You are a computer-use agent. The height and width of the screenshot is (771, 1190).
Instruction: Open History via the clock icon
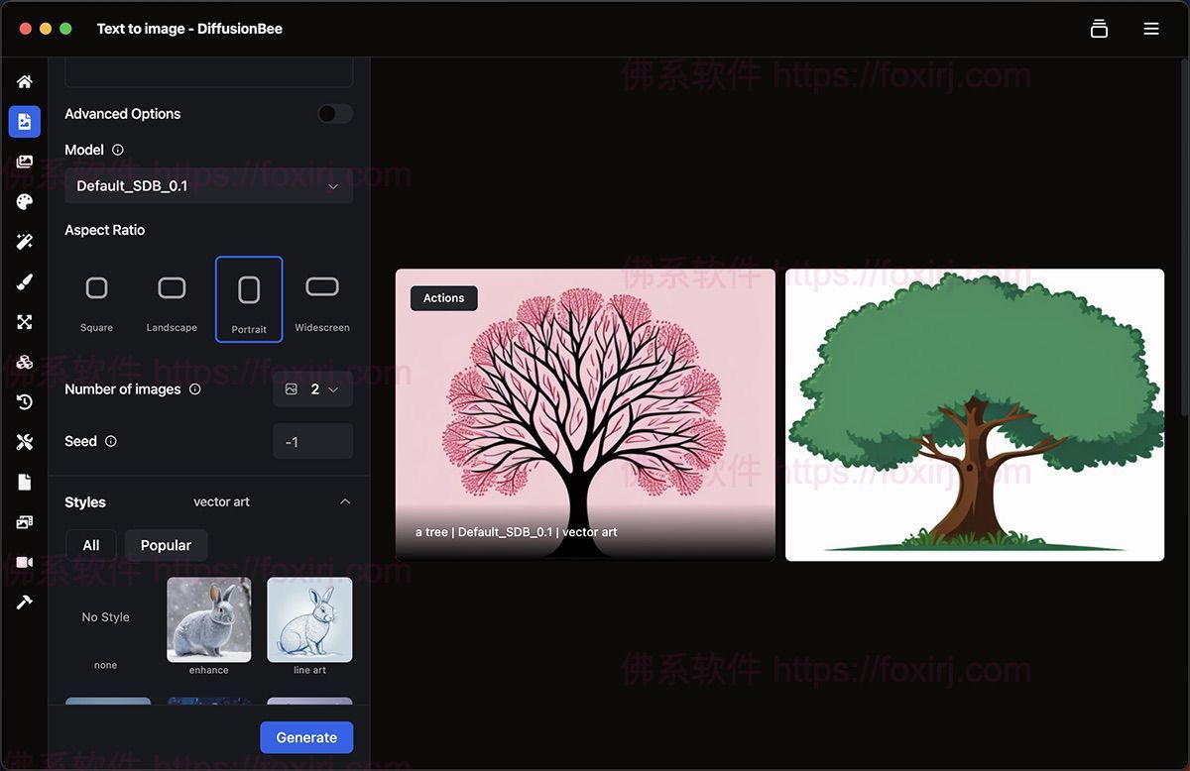click(x=25, y=402)
